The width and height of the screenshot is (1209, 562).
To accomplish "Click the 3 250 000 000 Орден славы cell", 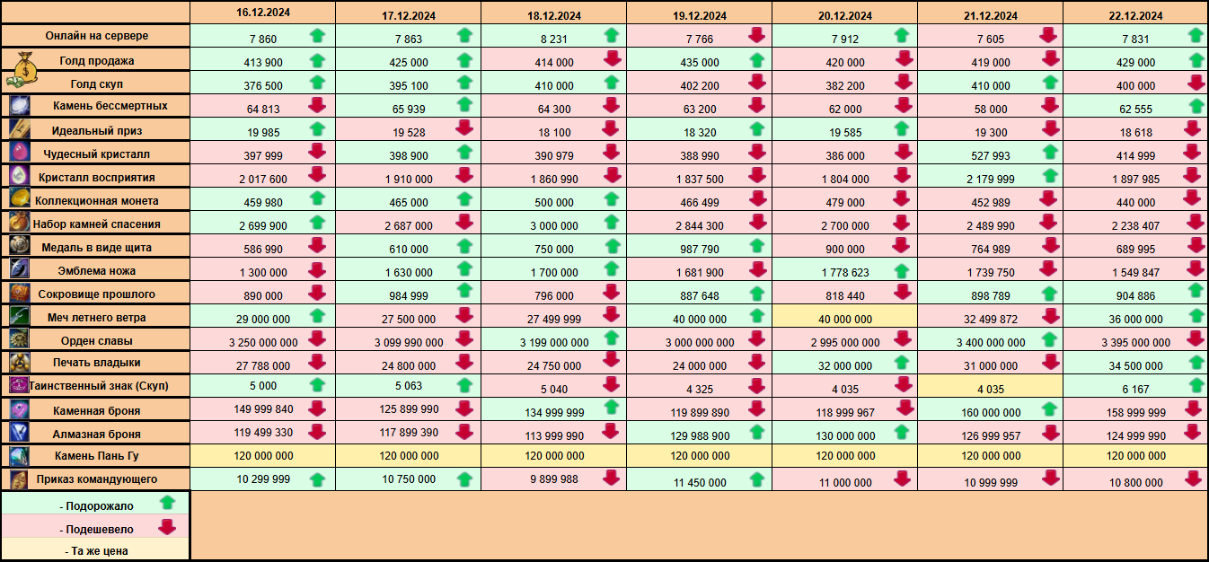I will [x=263, y=342].
